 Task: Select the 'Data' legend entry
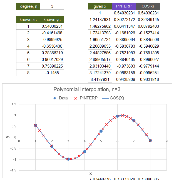tap(61, 98)
